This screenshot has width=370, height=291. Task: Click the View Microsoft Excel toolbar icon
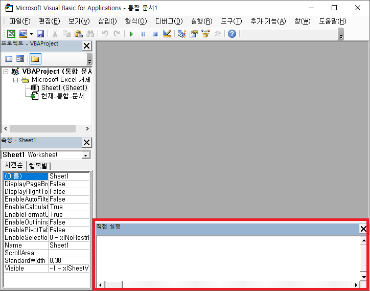pos(11,34)
